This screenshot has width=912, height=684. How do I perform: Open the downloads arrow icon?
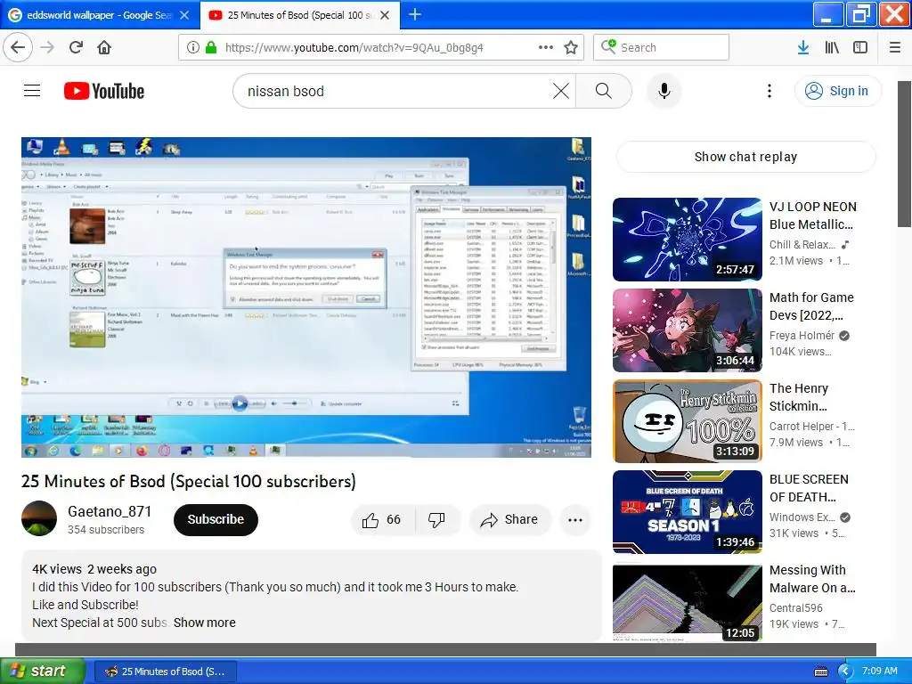point(803,47)
